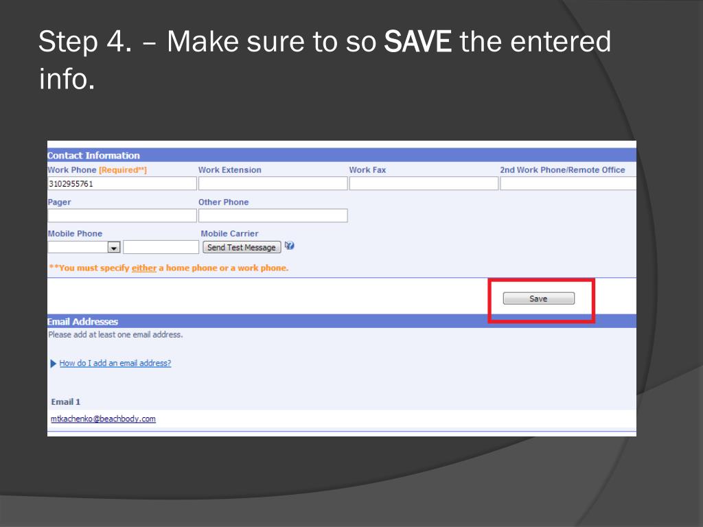Click the Contact Information section header

coord(342,155)
